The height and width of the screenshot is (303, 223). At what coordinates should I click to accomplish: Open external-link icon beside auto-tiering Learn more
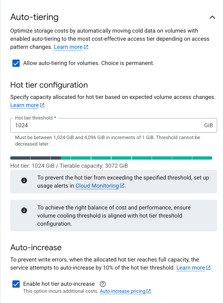click(86, 47)
